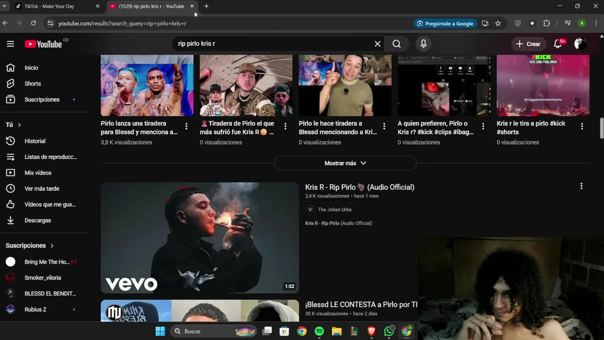The image size is (604, 340).
Task: Clear the search text with the X
Action: [377, 44]
